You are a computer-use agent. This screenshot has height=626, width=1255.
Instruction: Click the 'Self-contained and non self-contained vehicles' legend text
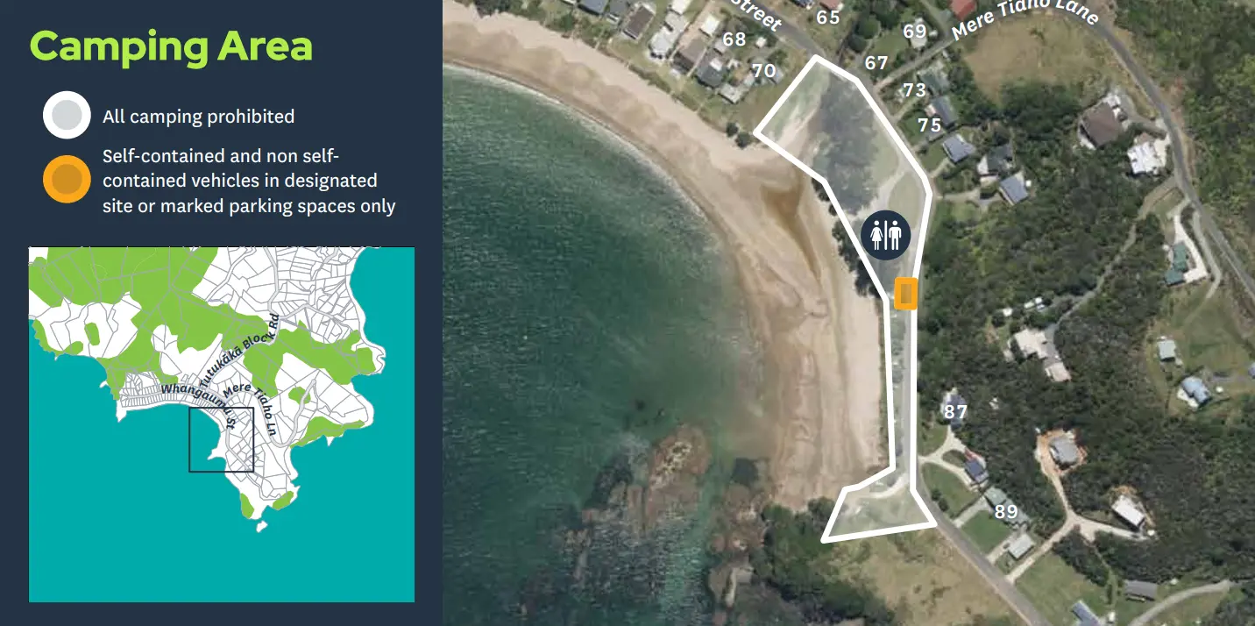click(249, 181)
